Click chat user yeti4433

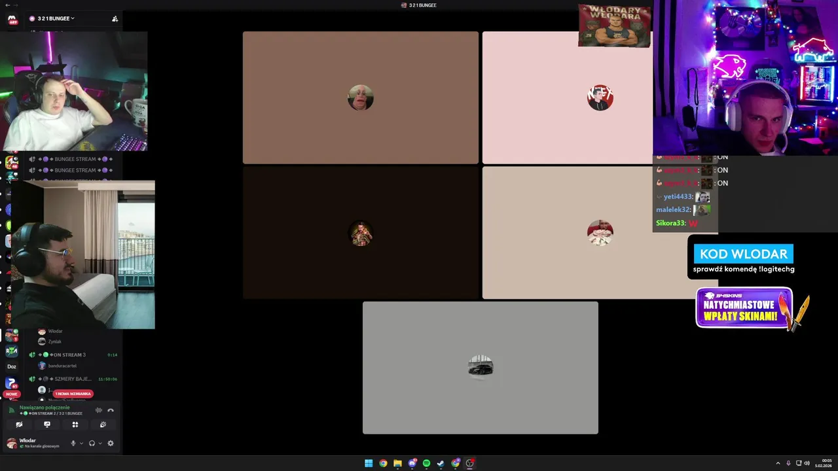point(678,196)
